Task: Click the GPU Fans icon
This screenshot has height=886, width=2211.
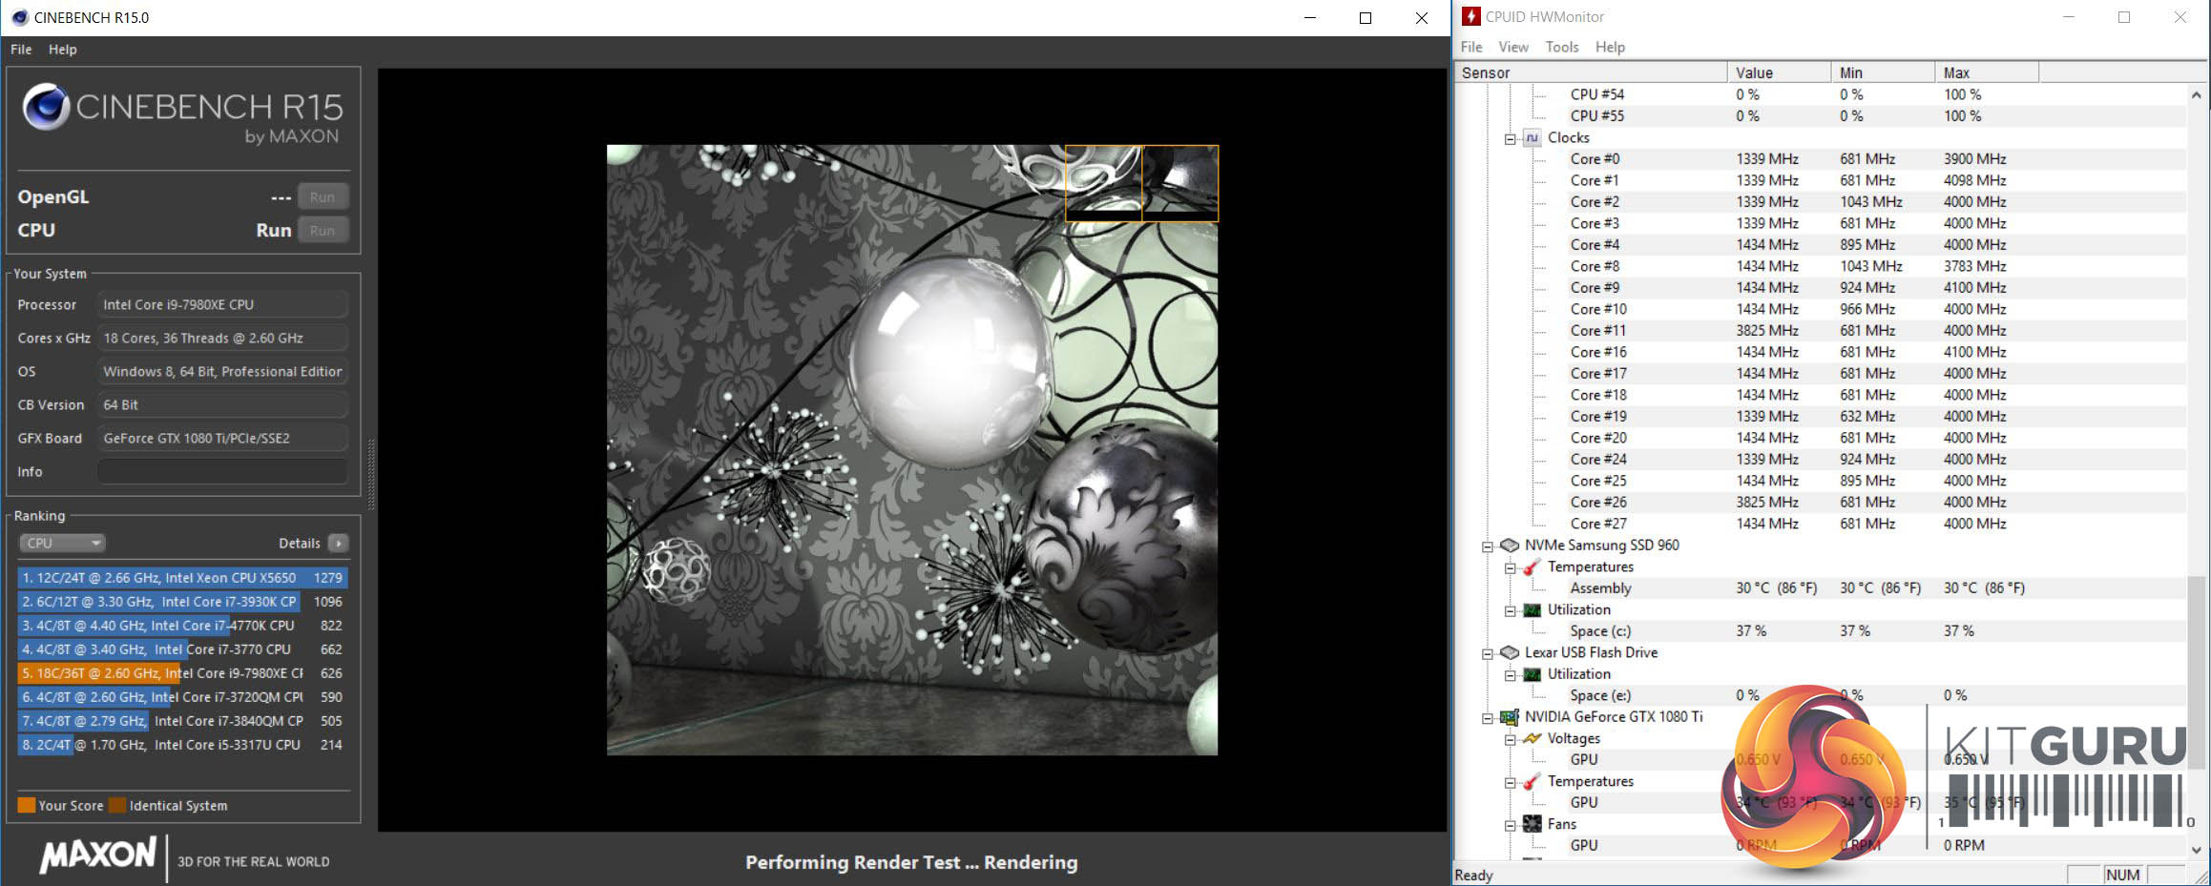Action: (x=1532, y=824)
